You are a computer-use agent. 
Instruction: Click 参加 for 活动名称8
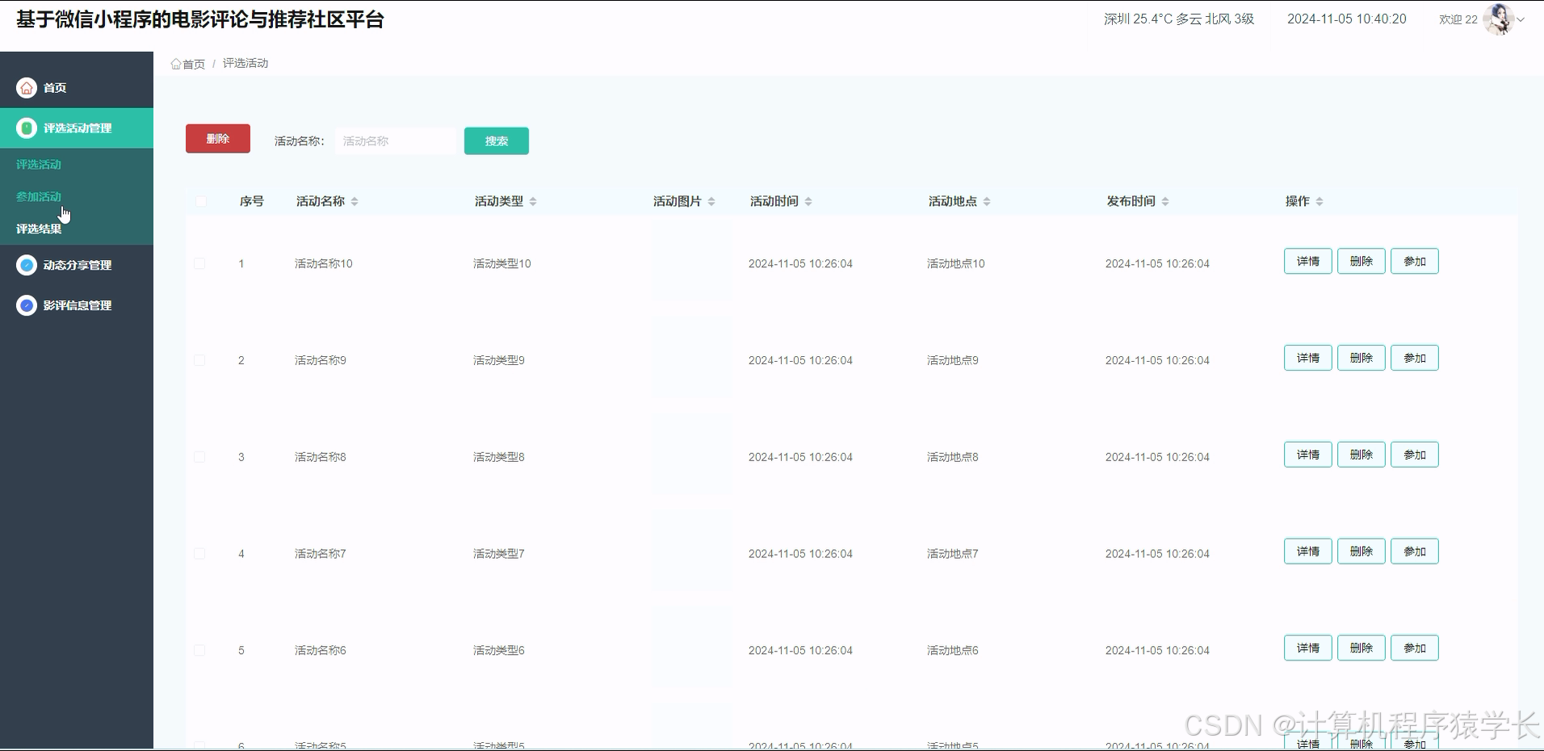coord(1415,455)
